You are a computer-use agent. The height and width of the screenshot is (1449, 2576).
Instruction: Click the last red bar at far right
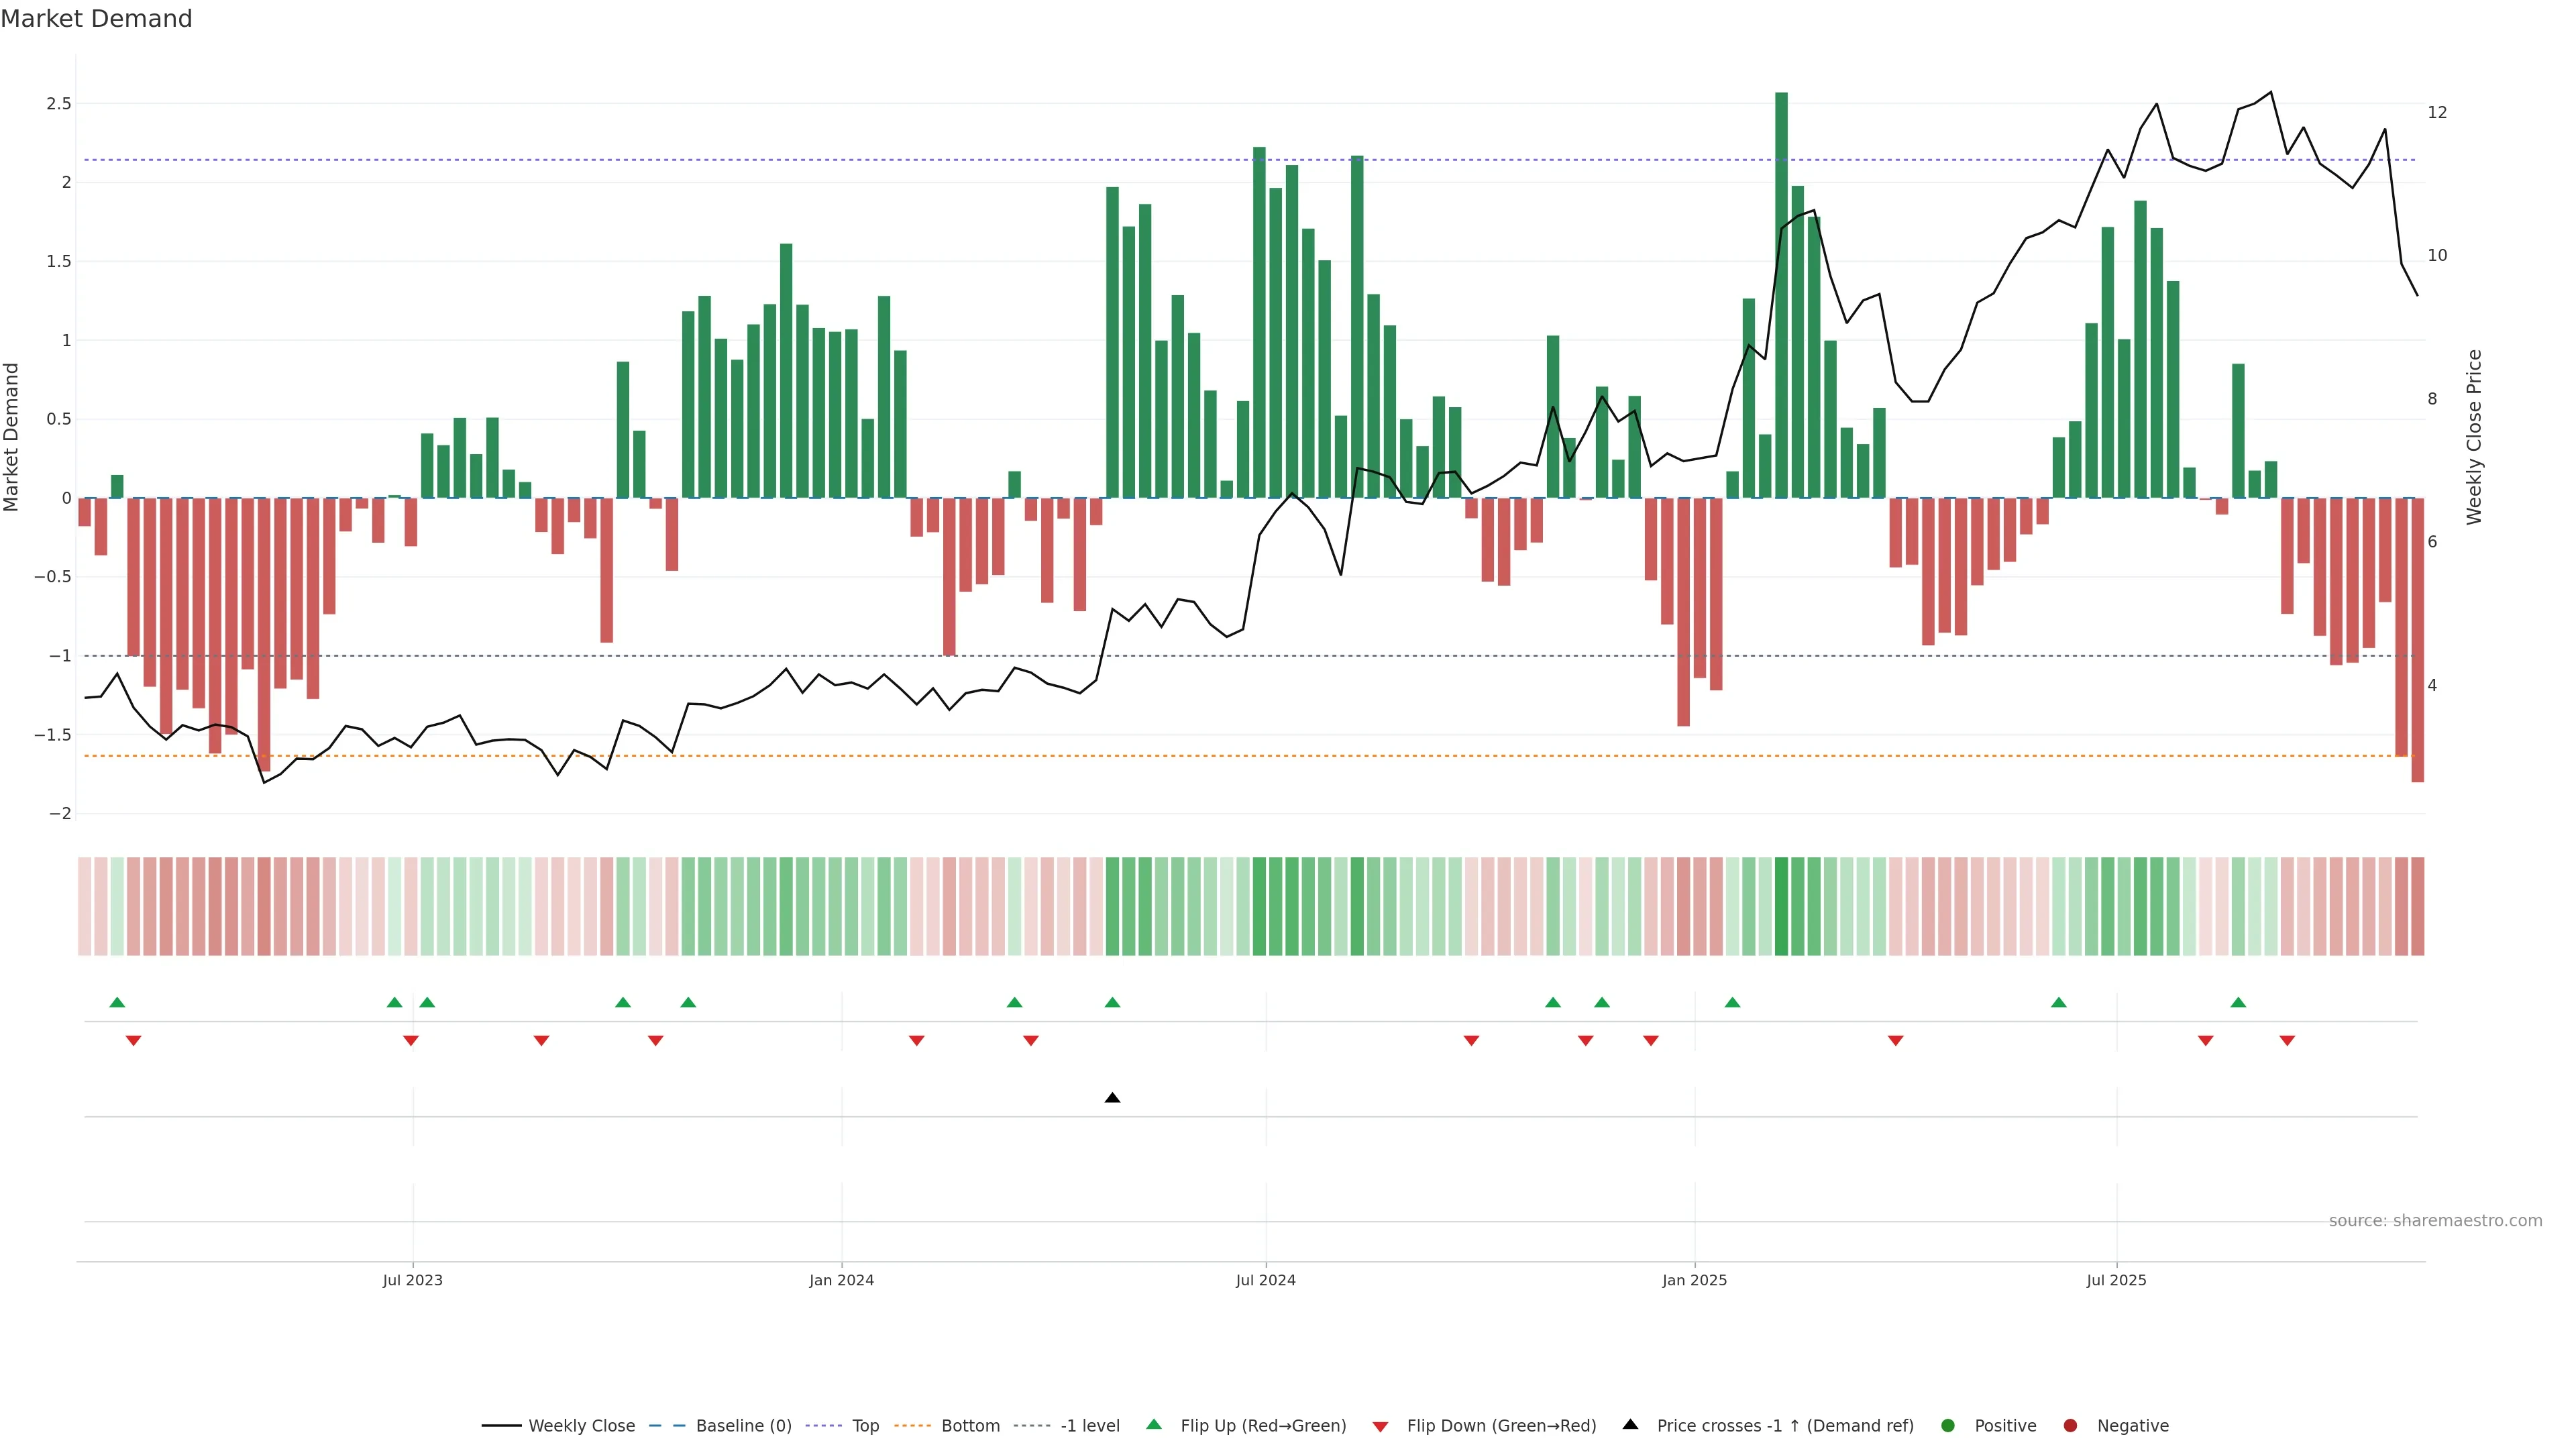(x=2417, y=640)
